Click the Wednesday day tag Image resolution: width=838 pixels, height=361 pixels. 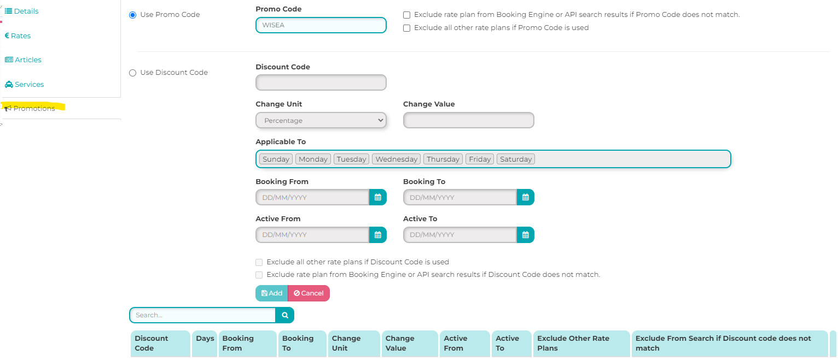pos(397,159)
